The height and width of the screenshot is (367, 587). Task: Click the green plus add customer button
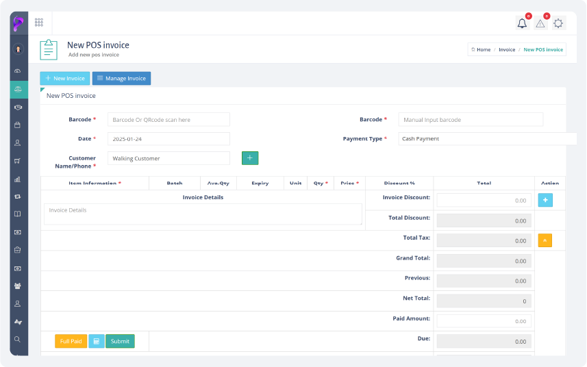click(x=250, y=158)
